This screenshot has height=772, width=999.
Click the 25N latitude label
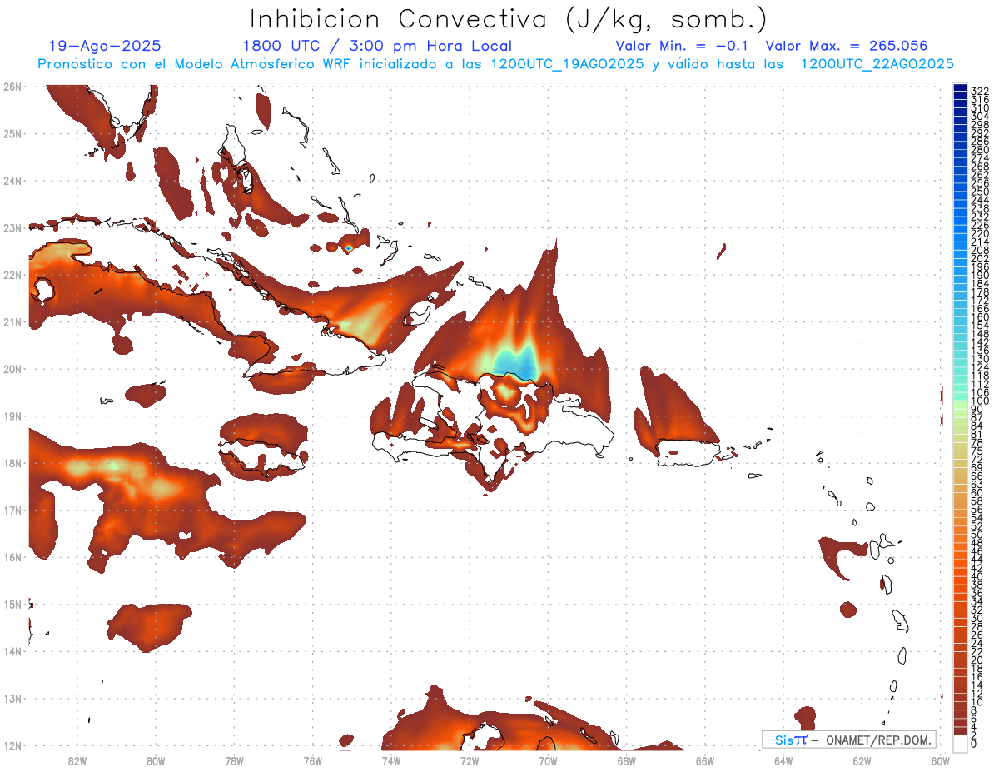click(x=12, y=133)
